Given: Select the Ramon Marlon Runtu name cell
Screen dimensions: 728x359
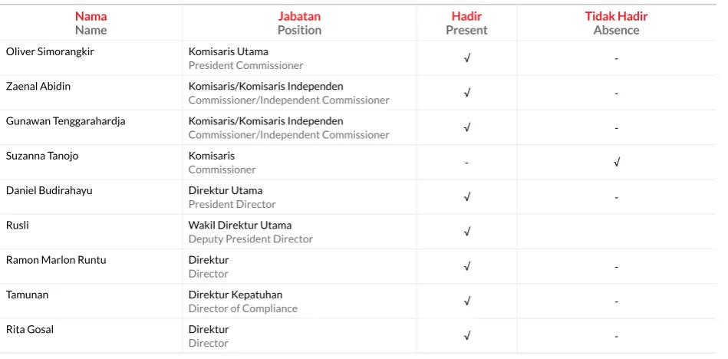Looking at the screenshot, I should [91, 267].
